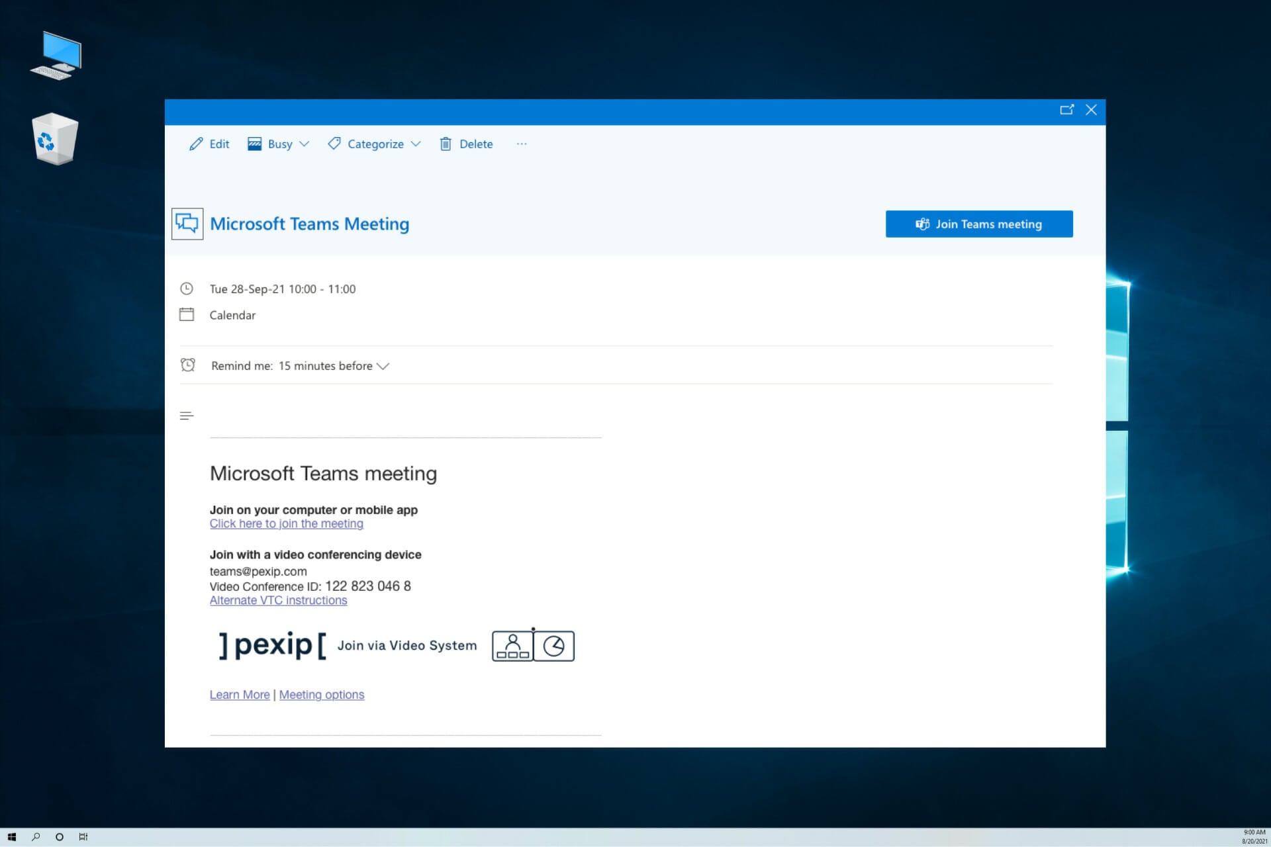
Task: Open the reminder time dropdown
Action: [x=383, y=366]
